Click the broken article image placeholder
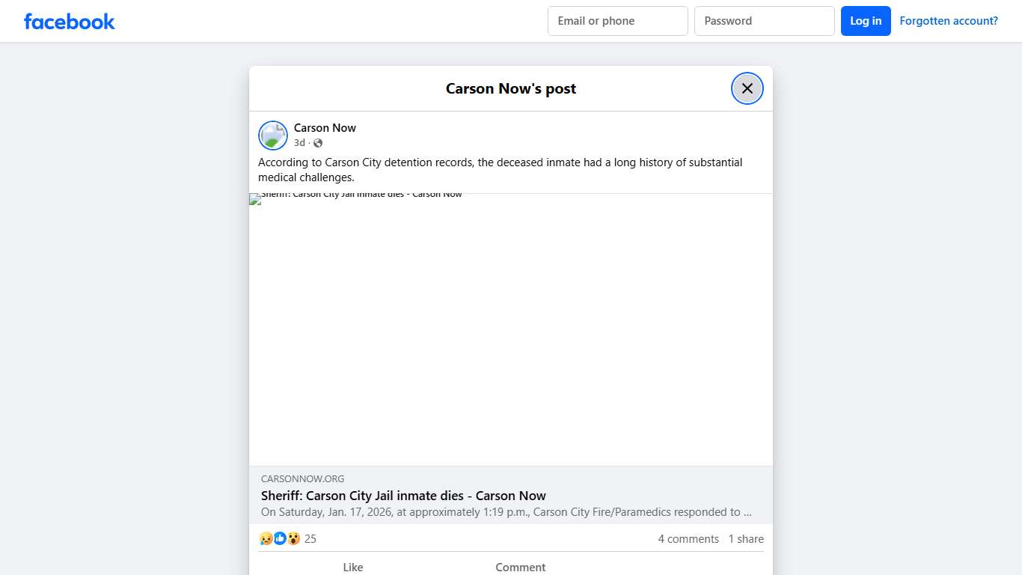Image resolution: width=1022 pixels, height=575 pixels. click(511, 329)
